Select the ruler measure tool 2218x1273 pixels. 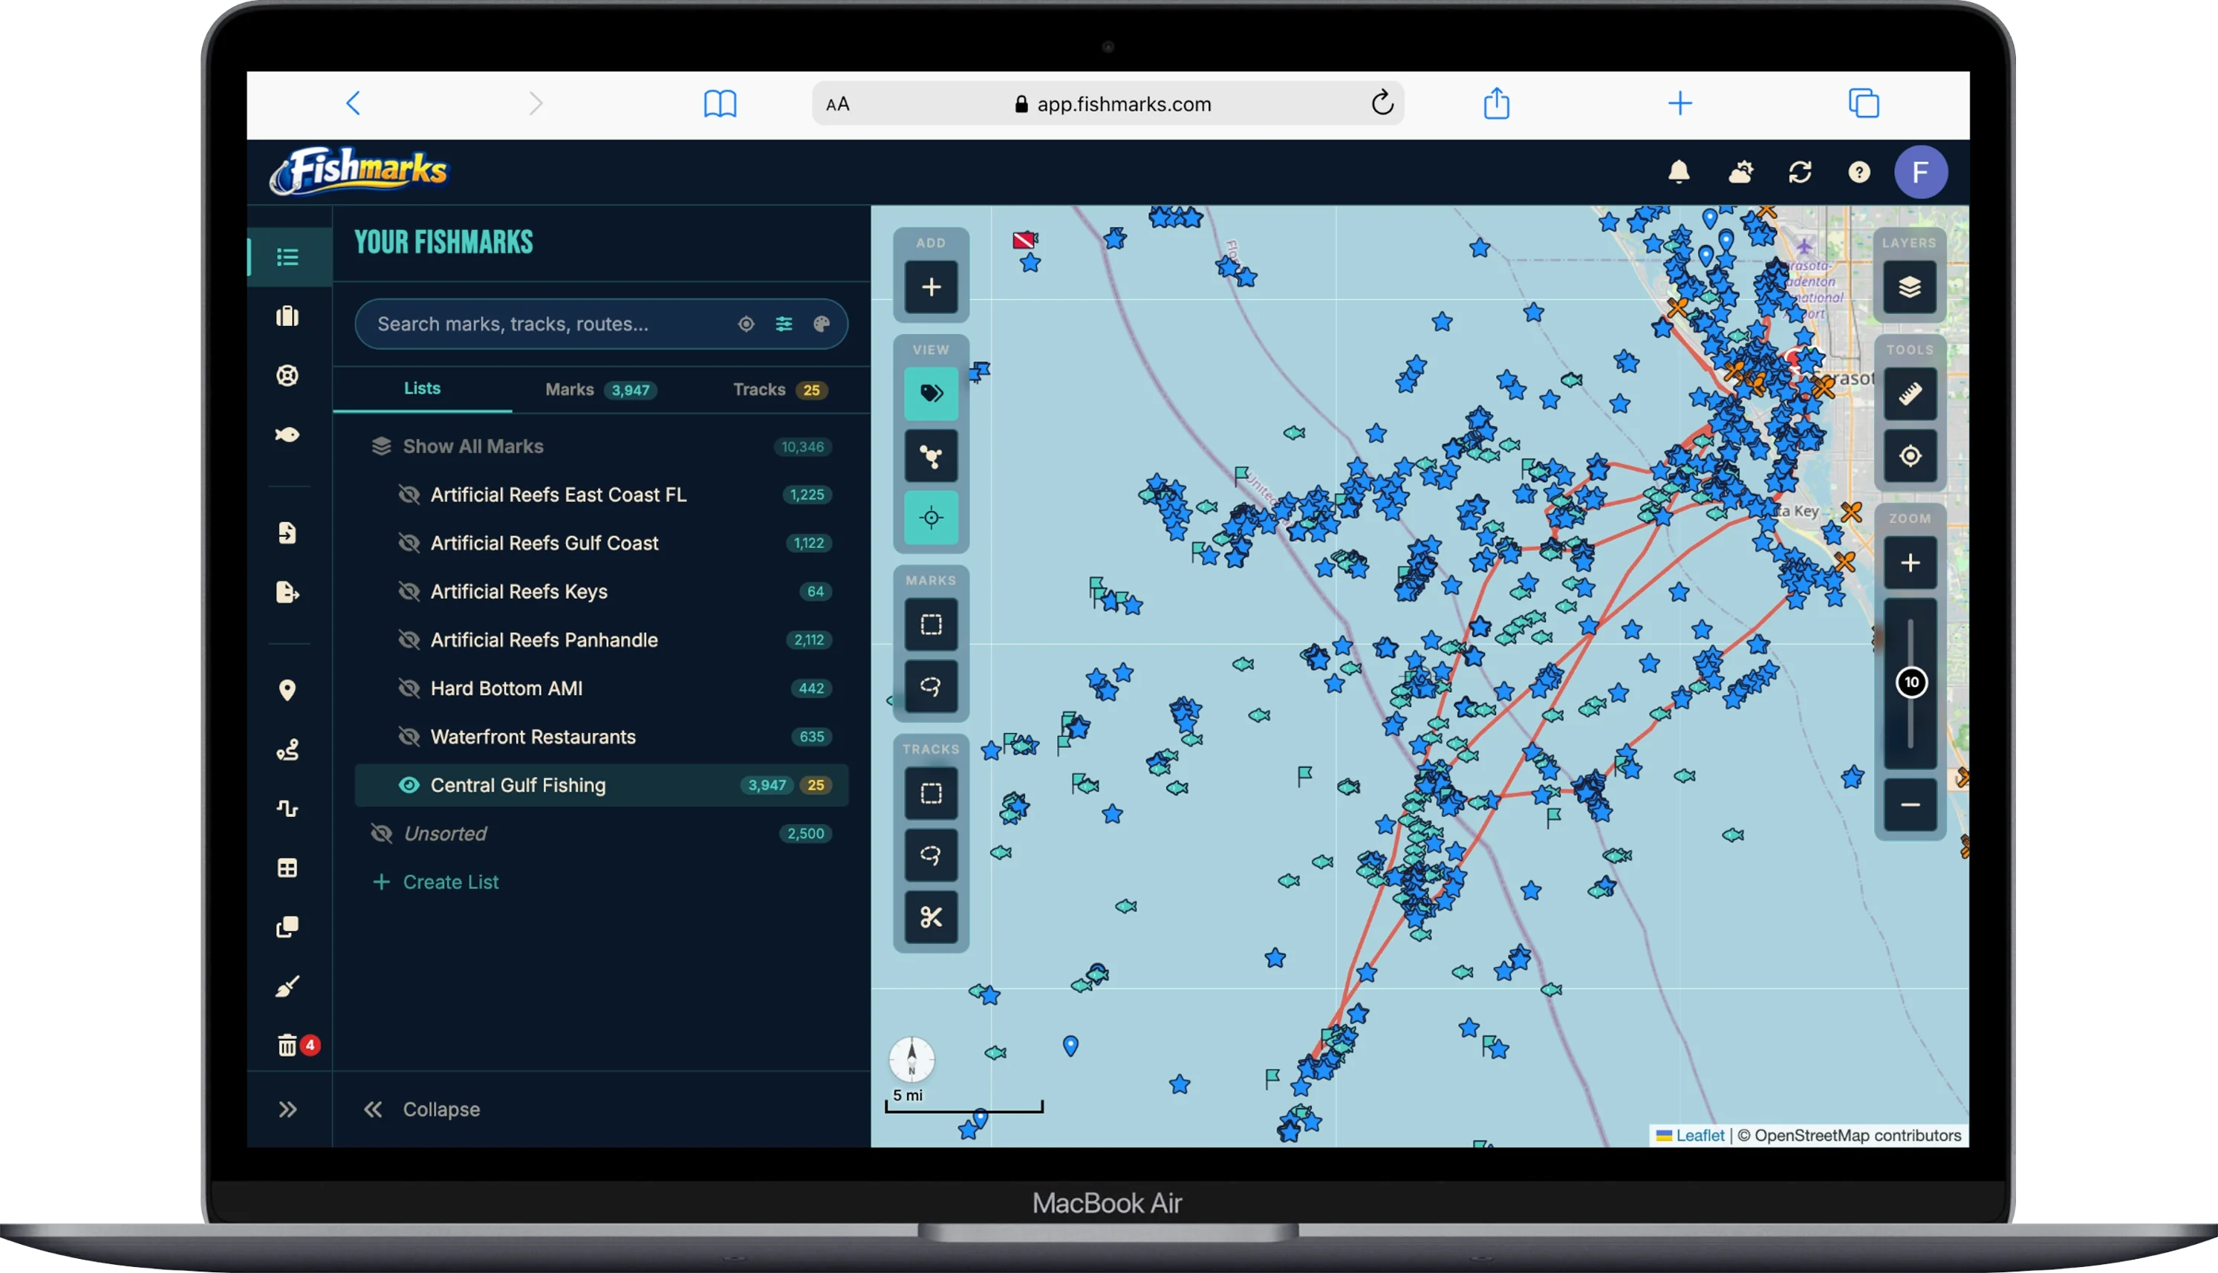coord(1910,394)
